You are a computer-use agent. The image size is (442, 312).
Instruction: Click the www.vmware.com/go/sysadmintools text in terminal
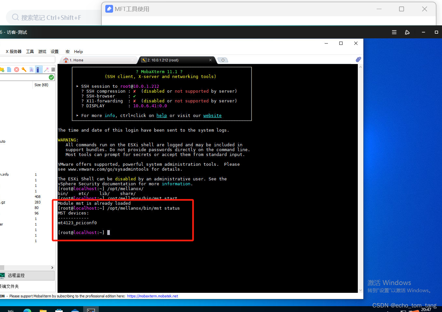click(x=108, y=169)
